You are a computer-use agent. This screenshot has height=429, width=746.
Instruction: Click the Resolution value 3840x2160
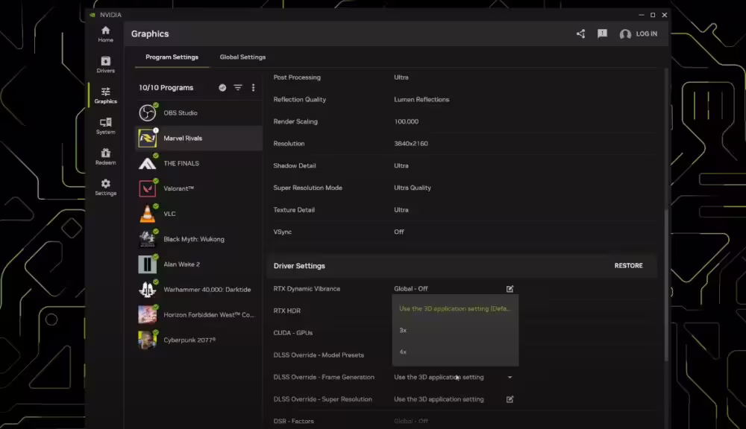[411, 144]
